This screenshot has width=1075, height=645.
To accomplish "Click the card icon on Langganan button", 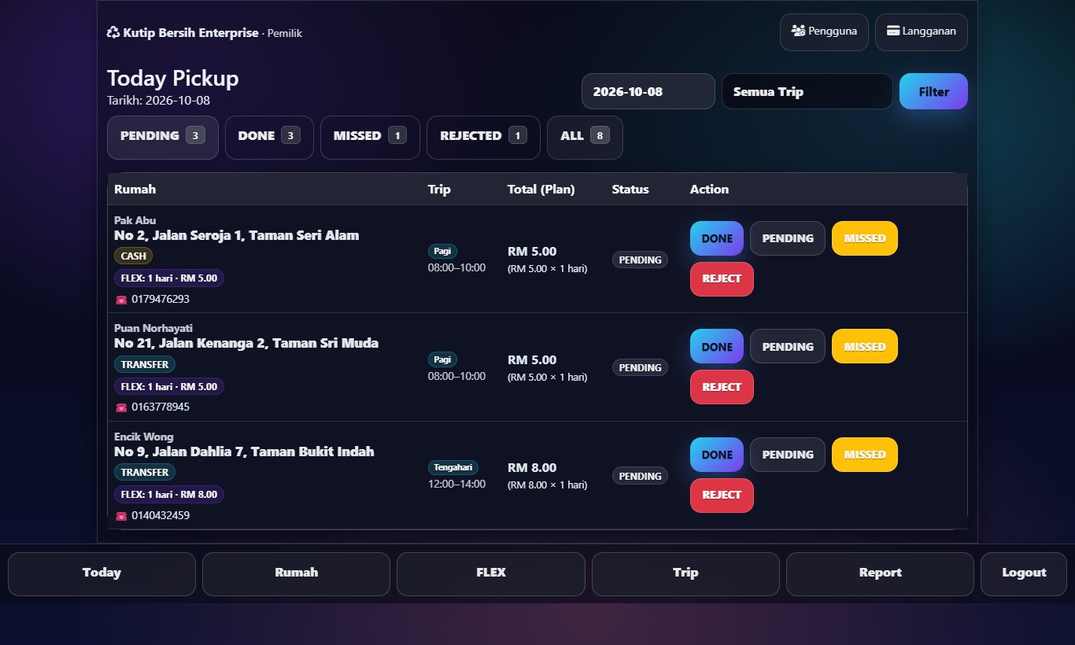I will 893,31.
